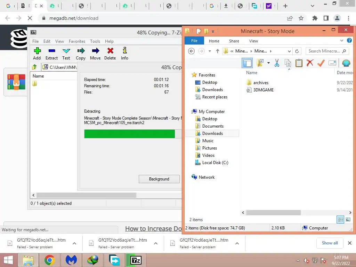Open a new Chrome tab
The height and width of the screenshot is (267, 356).
(285, 6)
